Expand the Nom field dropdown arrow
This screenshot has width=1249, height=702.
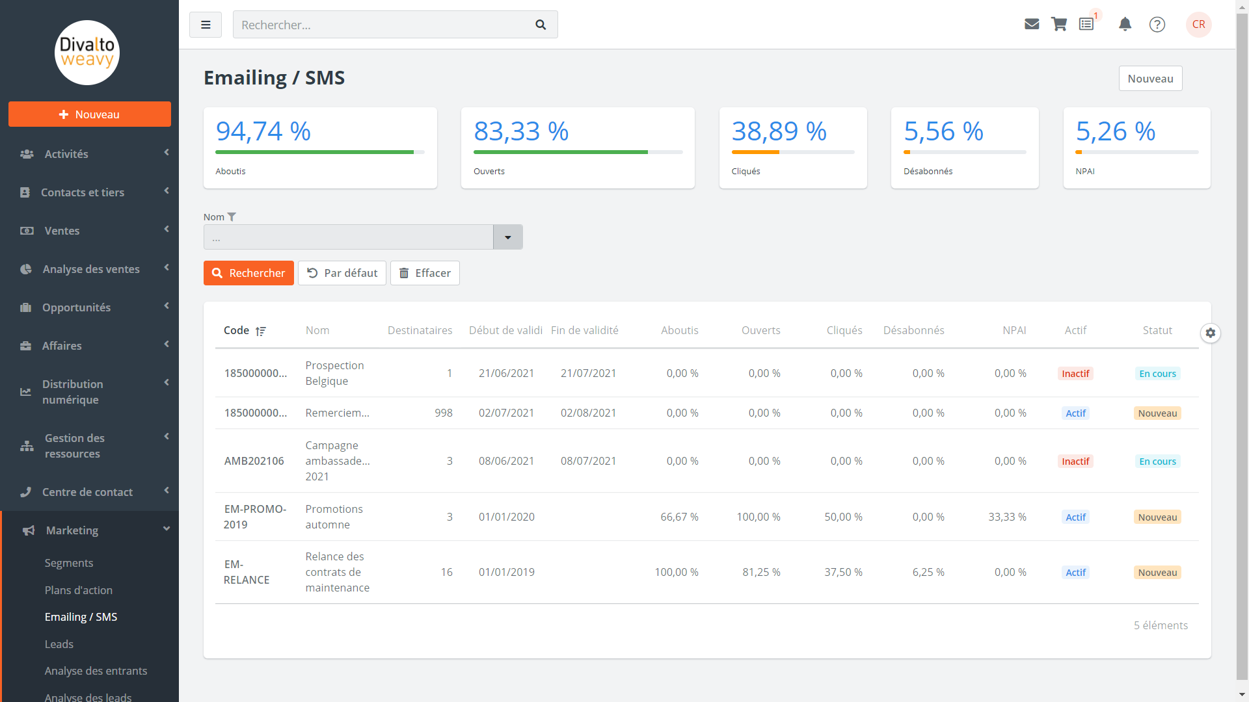click(x=507, y=237)
